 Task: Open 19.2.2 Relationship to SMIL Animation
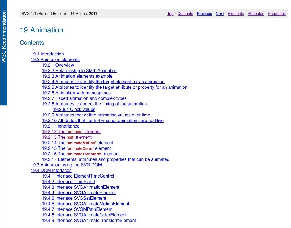[x=79, y=71]
